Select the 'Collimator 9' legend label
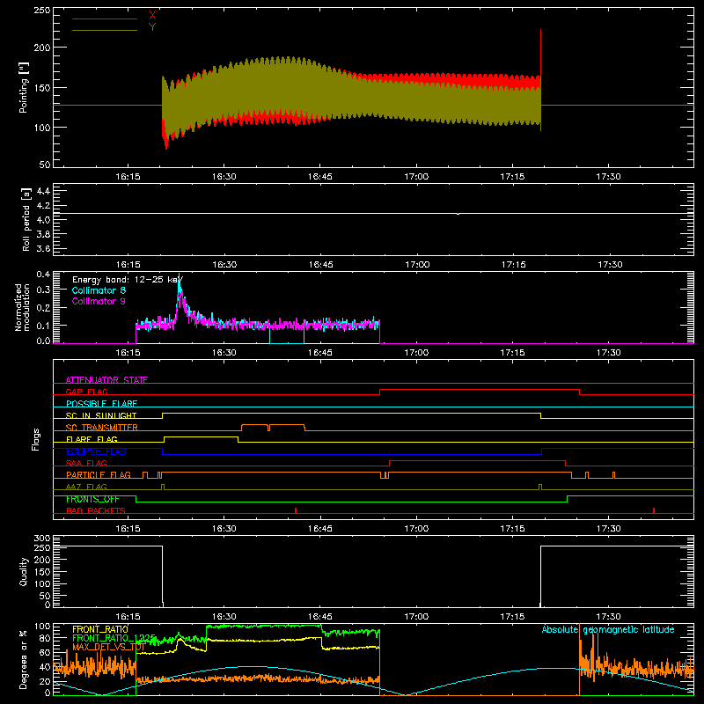This screenshot has height=704, width=704. (99, 301)
